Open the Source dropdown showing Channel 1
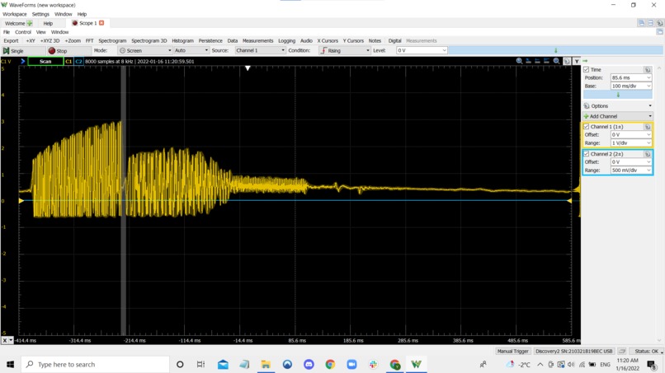 click(260, 50)
